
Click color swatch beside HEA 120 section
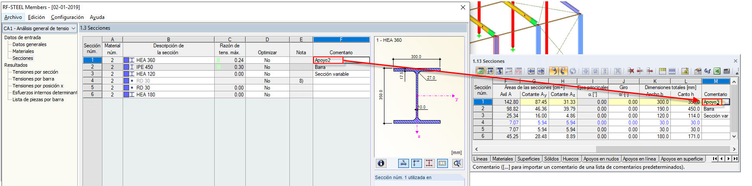tap(126, 74)
